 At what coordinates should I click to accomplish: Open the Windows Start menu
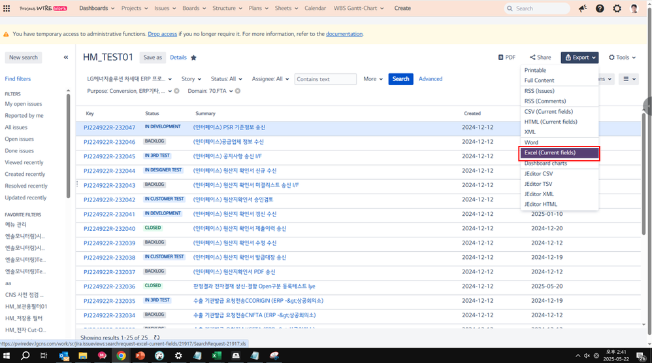point(7,356)
